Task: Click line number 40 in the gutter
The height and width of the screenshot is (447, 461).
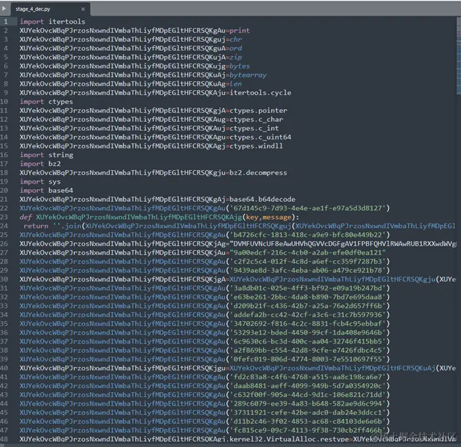Action: pyautogui.click(x=4, y=368)
